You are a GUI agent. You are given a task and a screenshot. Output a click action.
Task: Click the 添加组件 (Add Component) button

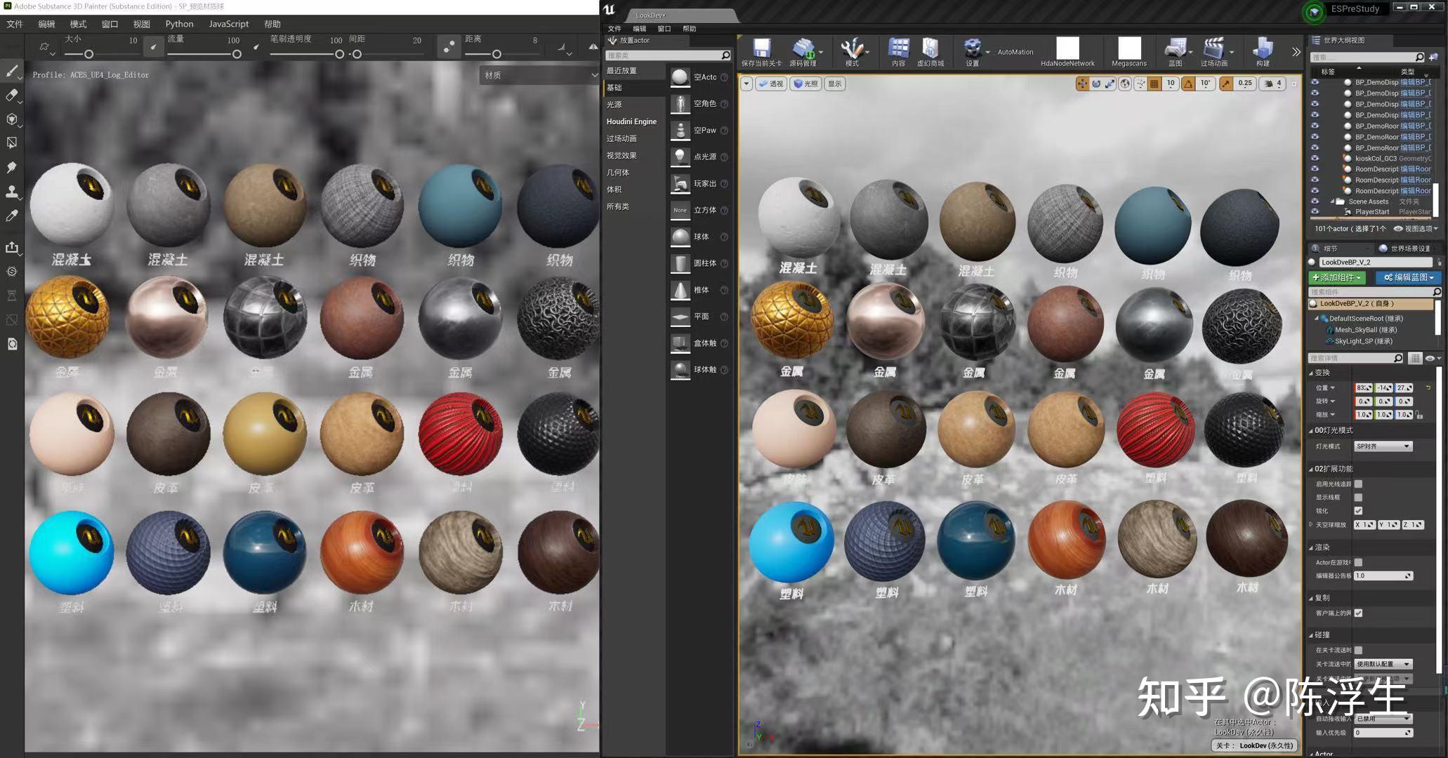coord(1336,277)
